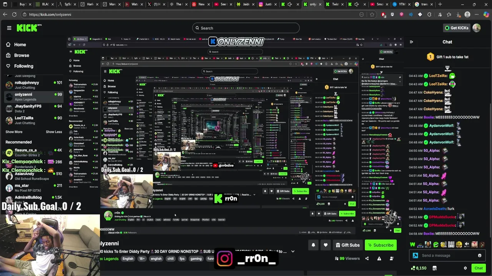Share the stream via share icon

tap(367, 259)
